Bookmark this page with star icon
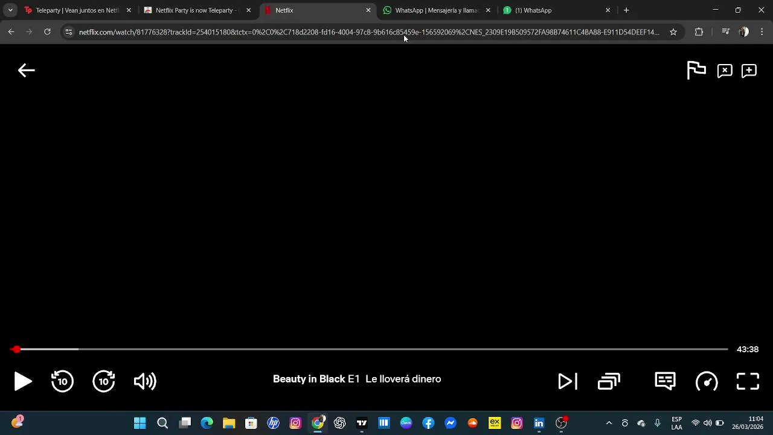 [x=673, y=32]
